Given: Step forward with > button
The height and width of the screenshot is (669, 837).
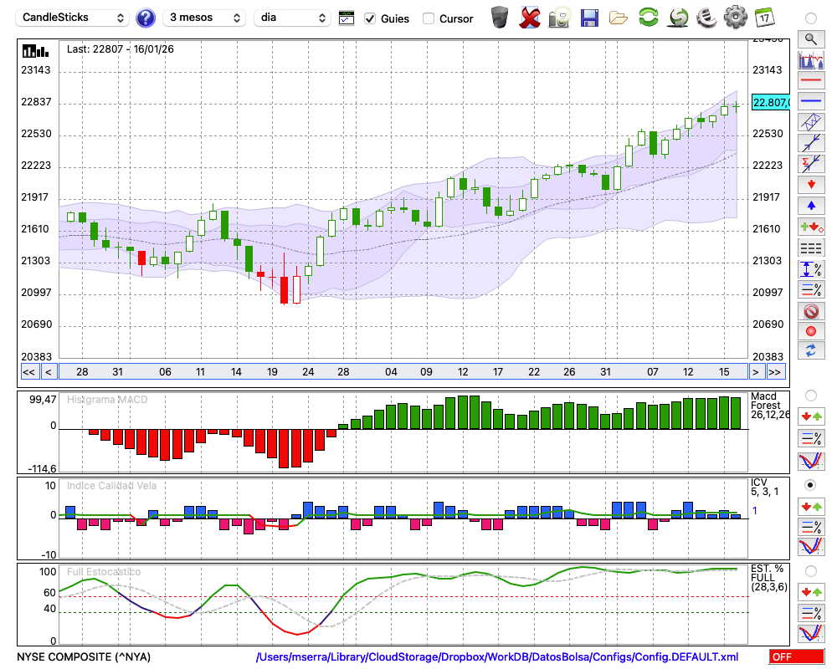Looking at the screenshot, I should tap(755, 372).
